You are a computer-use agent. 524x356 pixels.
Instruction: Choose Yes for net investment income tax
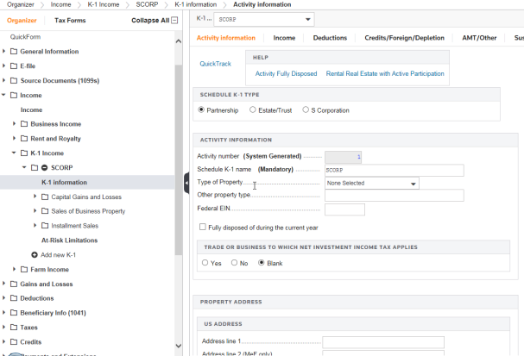(205, 263)
